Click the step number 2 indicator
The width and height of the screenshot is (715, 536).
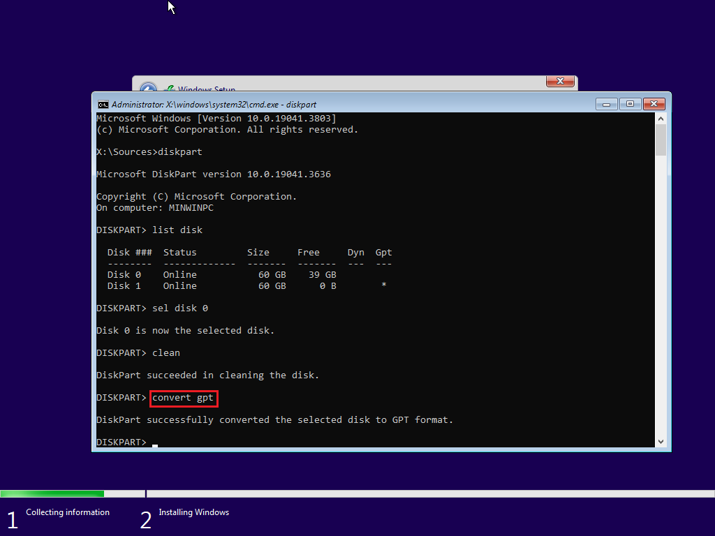click(145, 520)
